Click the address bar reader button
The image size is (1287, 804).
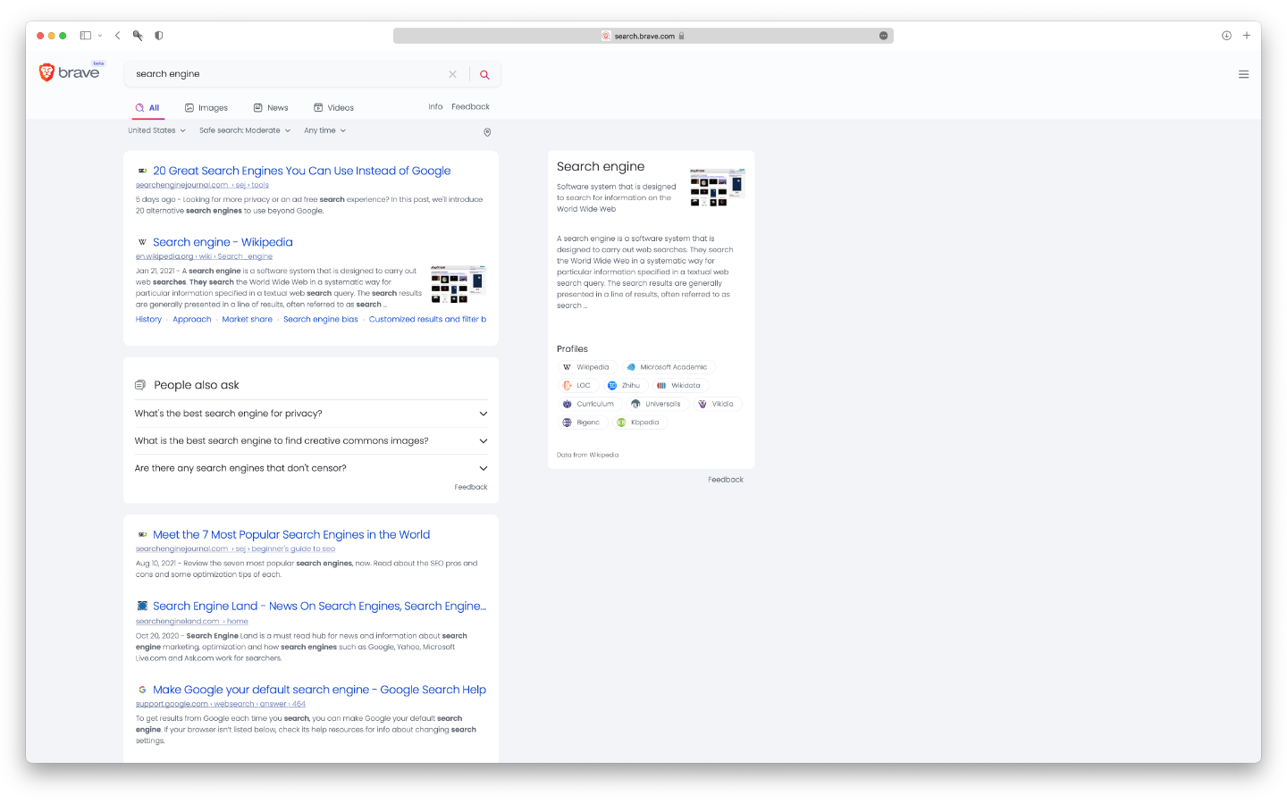(x=883, y=36)
